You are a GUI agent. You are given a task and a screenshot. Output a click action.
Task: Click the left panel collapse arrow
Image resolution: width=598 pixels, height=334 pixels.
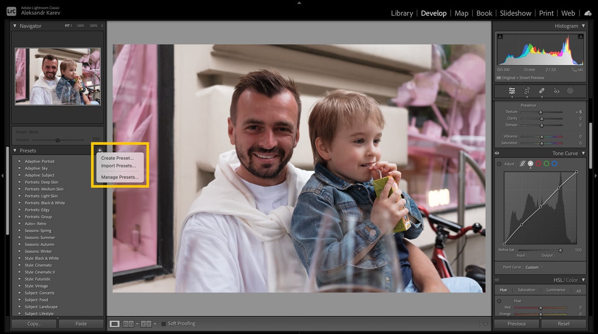coord(2,175)
